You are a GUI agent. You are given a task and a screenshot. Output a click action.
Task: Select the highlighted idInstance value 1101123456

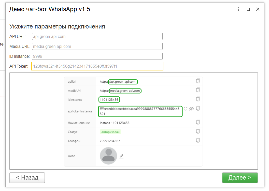109,99
